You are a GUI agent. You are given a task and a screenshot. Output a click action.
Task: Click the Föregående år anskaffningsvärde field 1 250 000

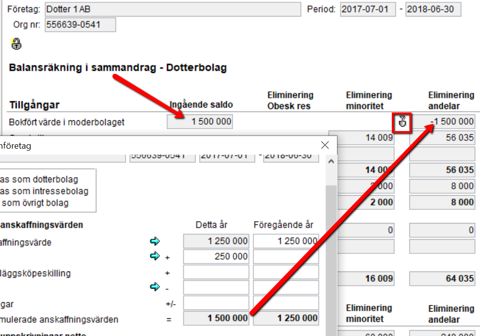point(286,241)
